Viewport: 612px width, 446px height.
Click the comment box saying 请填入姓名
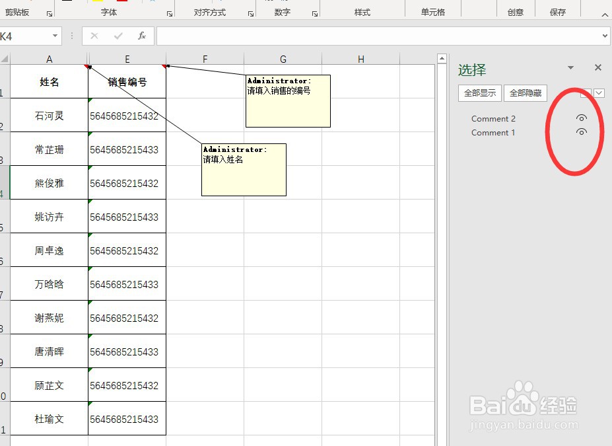tap(244, 170)
